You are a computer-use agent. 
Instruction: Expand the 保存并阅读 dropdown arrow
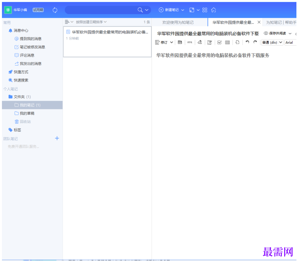coord(290,33)
